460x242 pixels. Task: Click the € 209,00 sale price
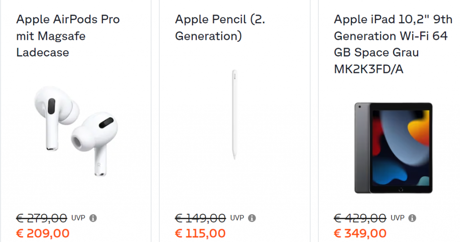point(43,233)
